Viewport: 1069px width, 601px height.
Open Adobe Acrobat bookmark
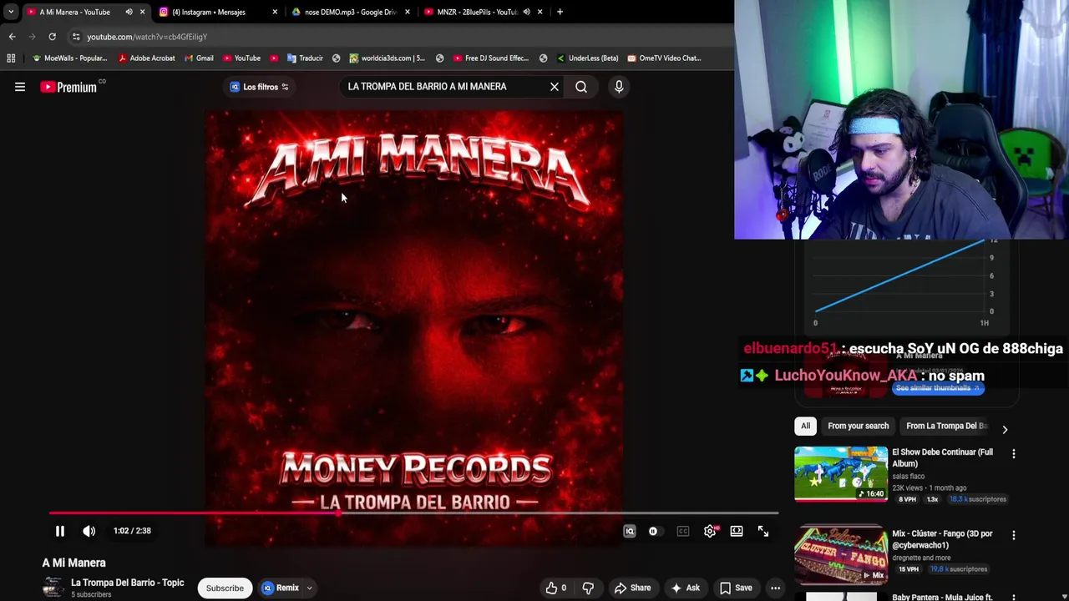[147, 58]
